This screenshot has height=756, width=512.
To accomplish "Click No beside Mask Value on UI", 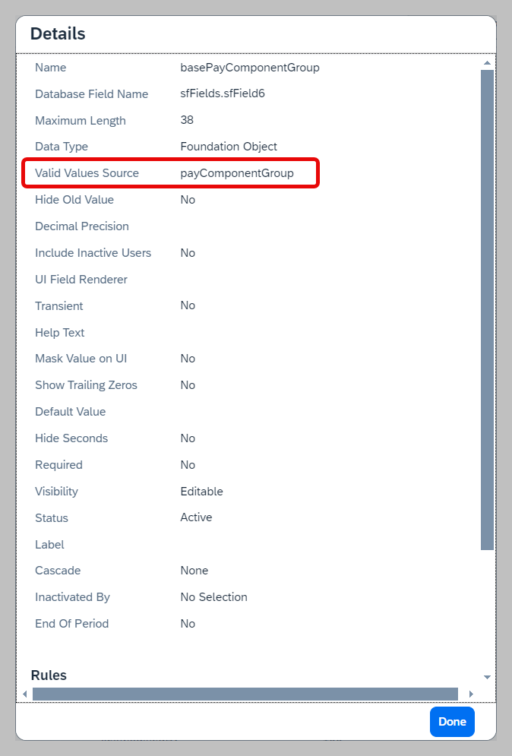I will (x=188, y=358).
